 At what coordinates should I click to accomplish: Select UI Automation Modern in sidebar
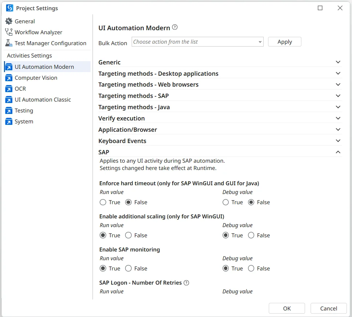pos(47,67)
